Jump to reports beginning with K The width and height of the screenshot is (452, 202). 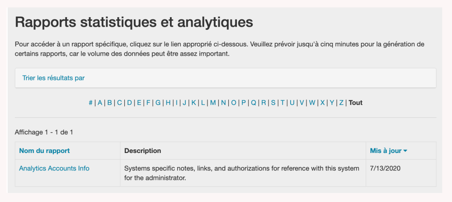[193, 103]
